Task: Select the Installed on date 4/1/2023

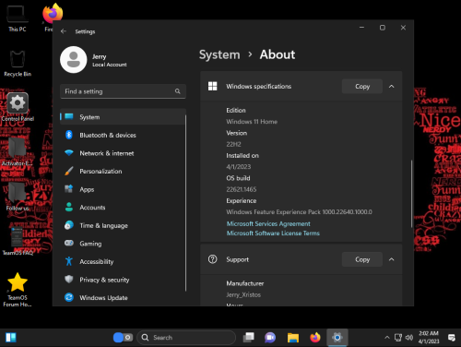Action: click(x=239, y=167)
